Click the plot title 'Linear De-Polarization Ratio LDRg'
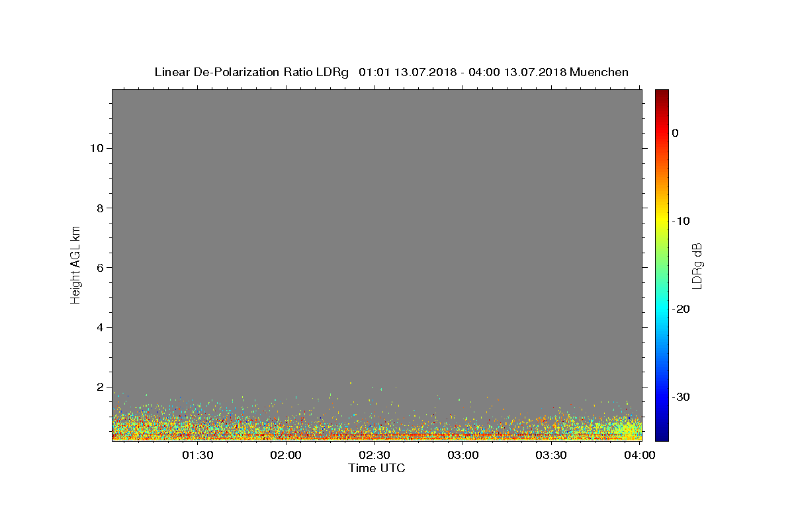 tap(251, 72)
